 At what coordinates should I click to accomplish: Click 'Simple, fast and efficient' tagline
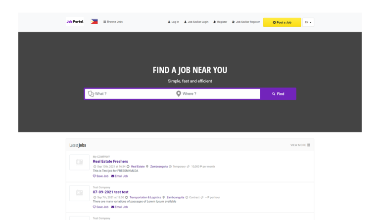pyautogui.click(x=190, y=81)
